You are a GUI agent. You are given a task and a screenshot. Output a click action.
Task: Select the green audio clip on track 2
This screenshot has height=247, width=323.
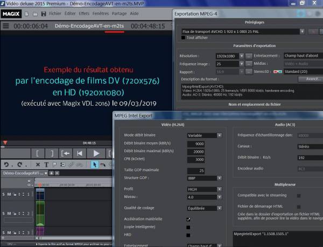pyautogui.click(x=40, y=214)
